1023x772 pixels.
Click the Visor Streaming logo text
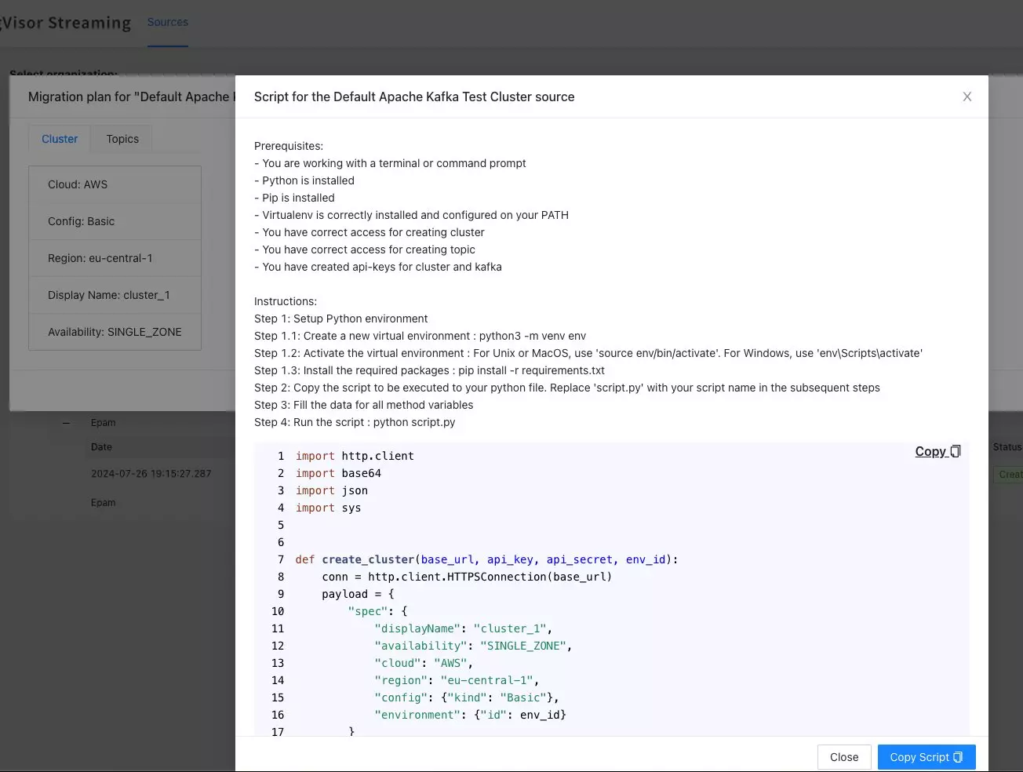point(66,23)
